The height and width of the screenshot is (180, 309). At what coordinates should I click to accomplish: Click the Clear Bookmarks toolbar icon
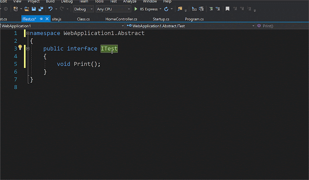point(249,9)
